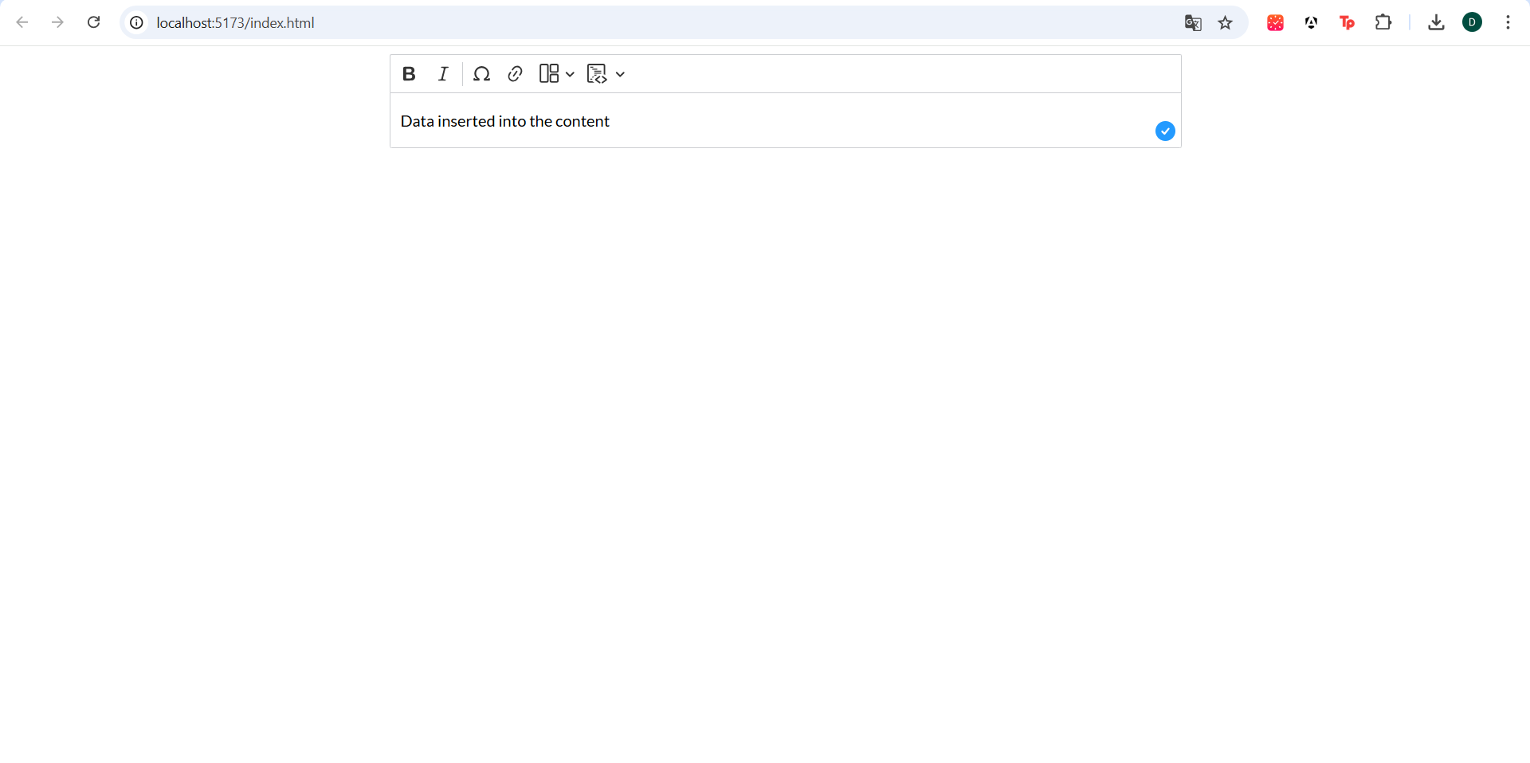Insert a link using the chain icon
The height and width of the screenshot is (763, 1530).
(515, 73)
